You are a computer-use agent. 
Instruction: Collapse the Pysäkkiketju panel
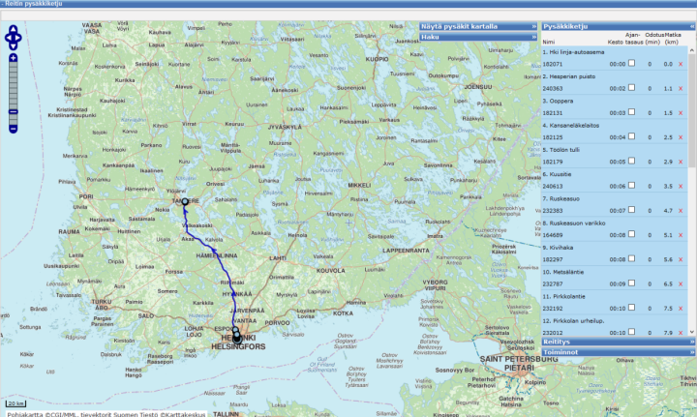coord(692,26)
